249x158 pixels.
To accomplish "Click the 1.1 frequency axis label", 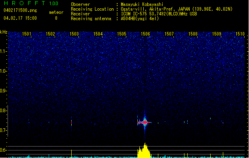I will [4, 51].
